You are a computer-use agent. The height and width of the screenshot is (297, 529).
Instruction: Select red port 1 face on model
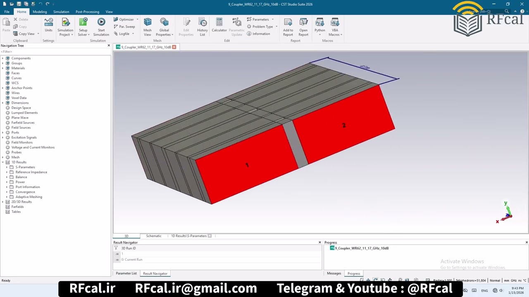(247, 165)
